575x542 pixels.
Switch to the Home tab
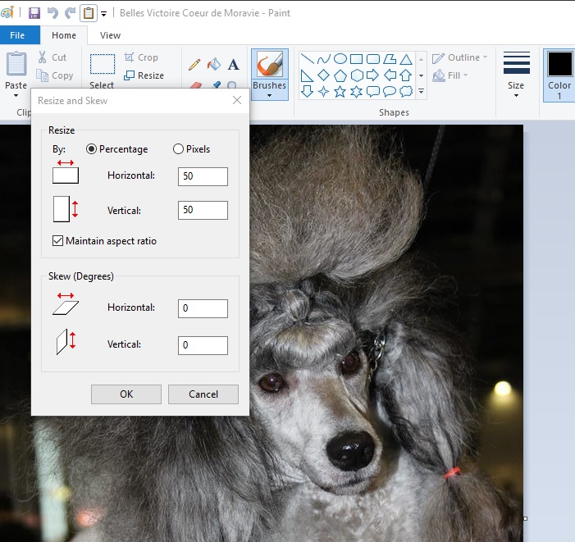point(64,35)
